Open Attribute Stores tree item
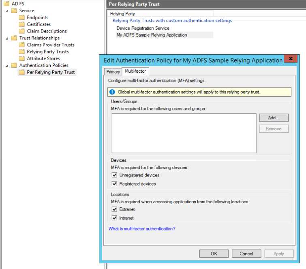 pos(43,58)
